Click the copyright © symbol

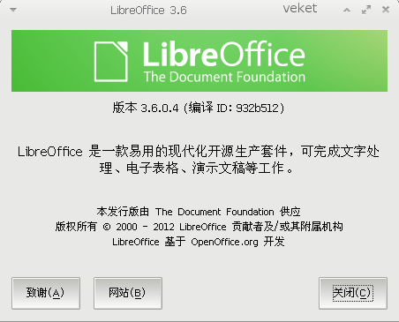tap(107, 227)
